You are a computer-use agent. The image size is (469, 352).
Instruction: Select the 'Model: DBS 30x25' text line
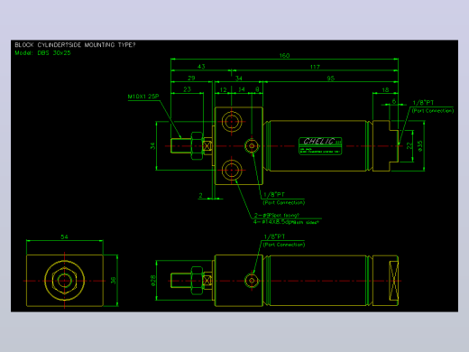[x=42, y=53]
